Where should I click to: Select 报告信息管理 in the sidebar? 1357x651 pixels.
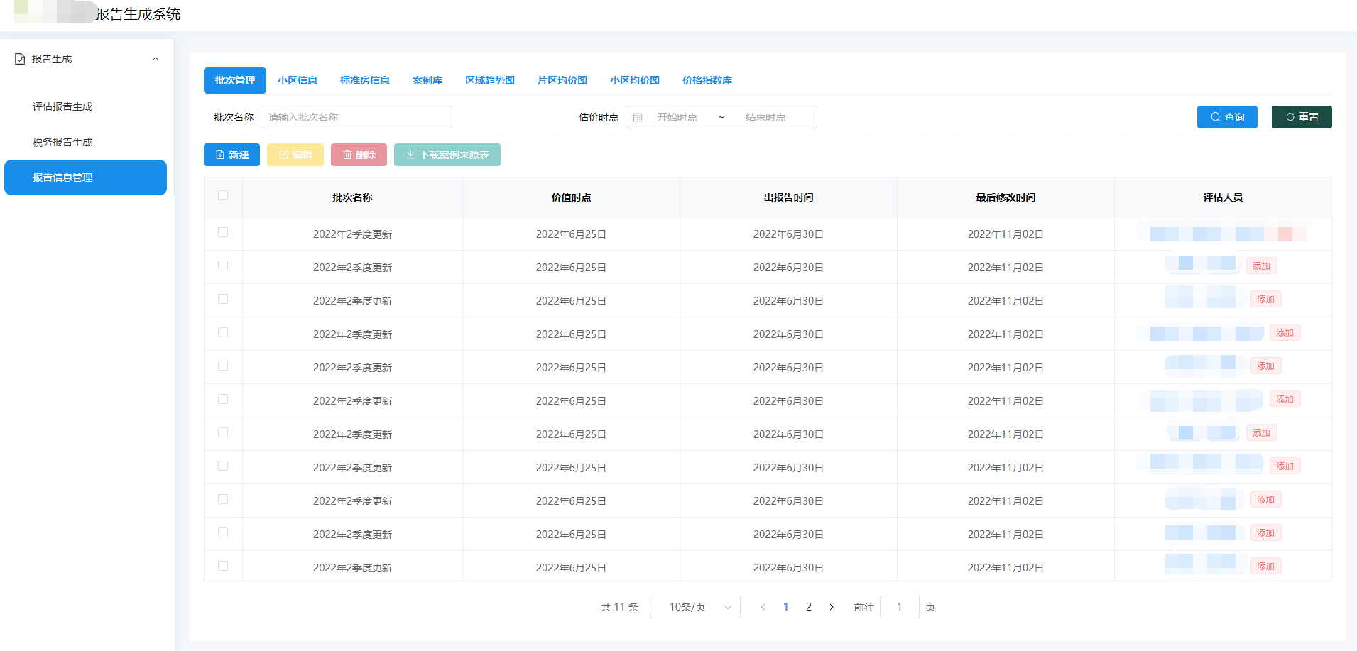point(85,177)
